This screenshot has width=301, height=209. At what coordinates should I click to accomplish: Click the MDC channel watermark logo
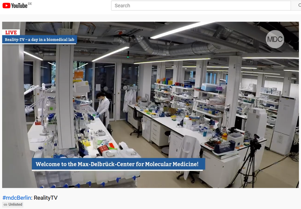275,39
